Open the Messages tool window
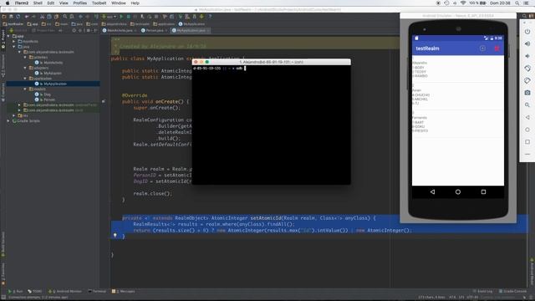 point(124,292)
